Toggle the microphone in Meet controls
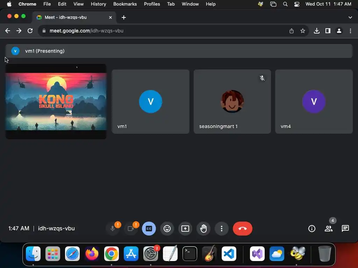 click(x=113, y=228)
